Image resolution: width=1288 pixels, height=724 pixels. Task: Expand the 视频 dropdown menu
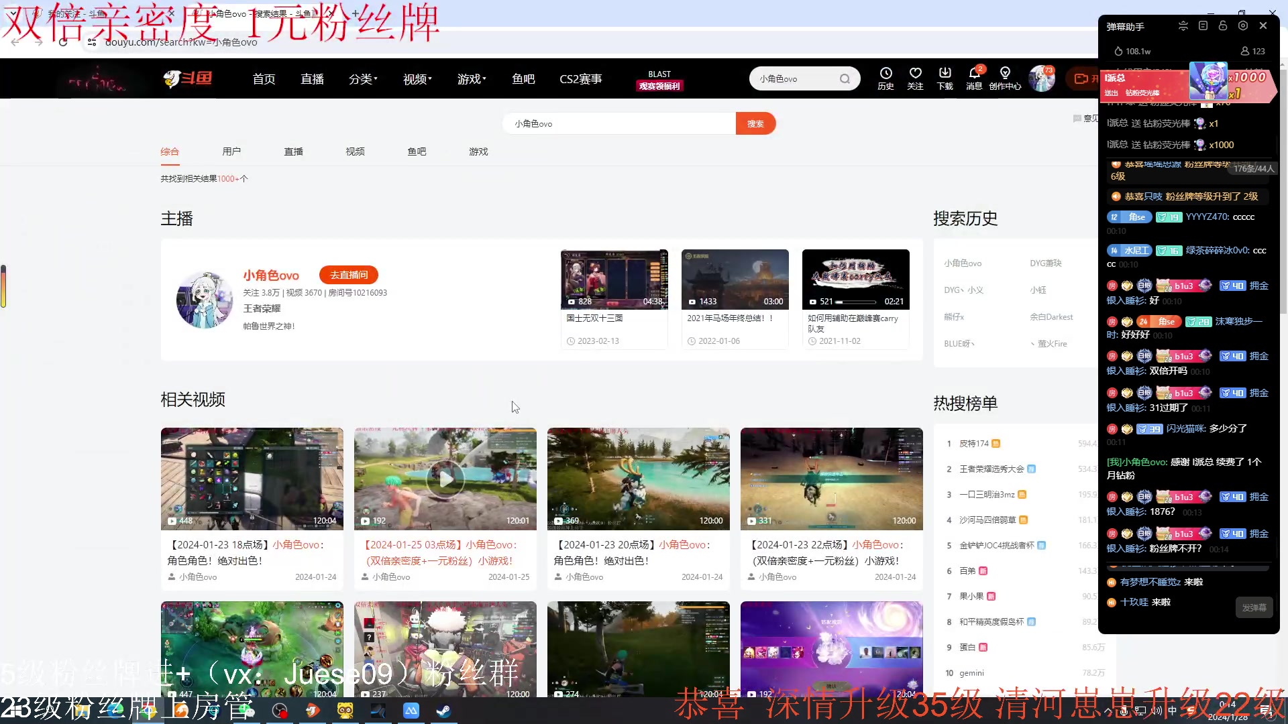pyautogui.click(x=416, y=78)
